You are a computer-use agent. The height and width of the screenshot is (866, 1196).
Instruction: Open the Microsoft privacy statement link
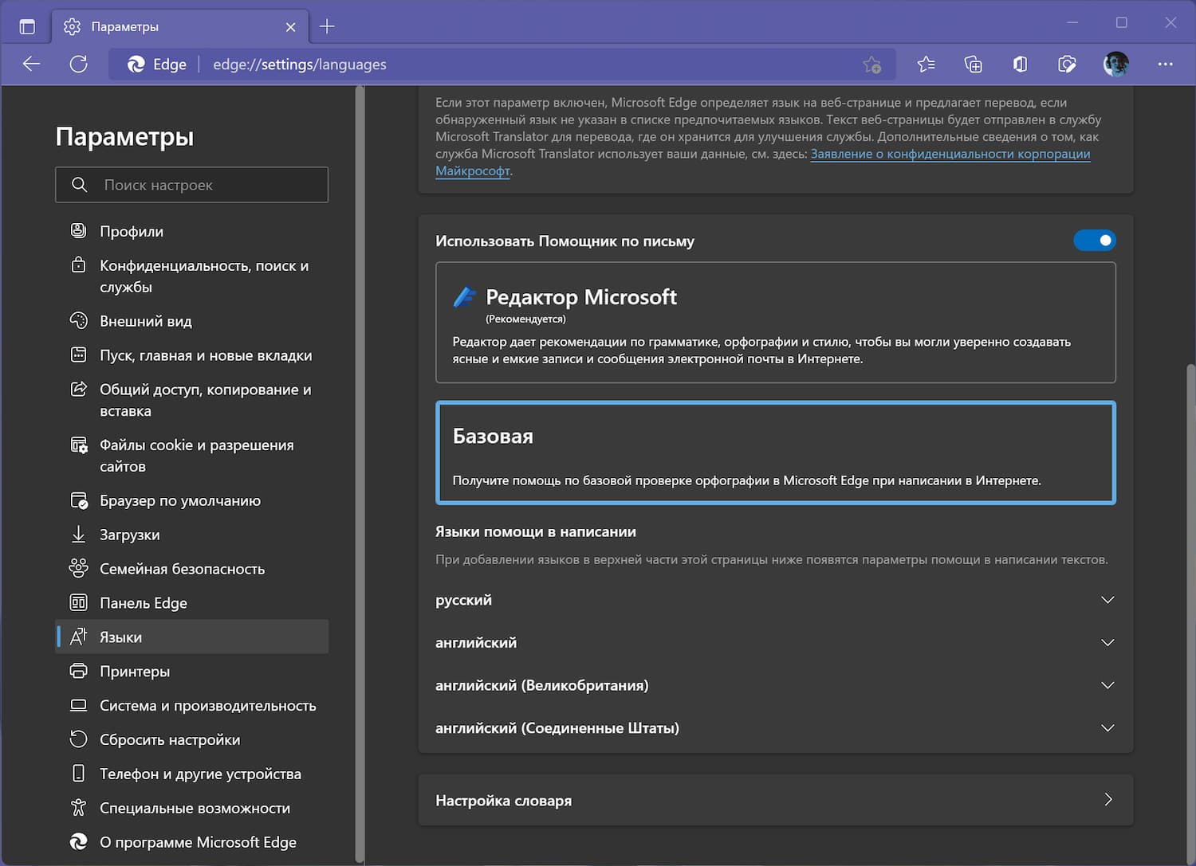(x=950, y=154)
